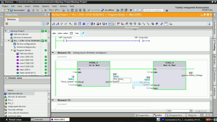This screenshot has height=122, width=217.
Task: Collapse the Details view panel
Action: (x=6, y=78)
